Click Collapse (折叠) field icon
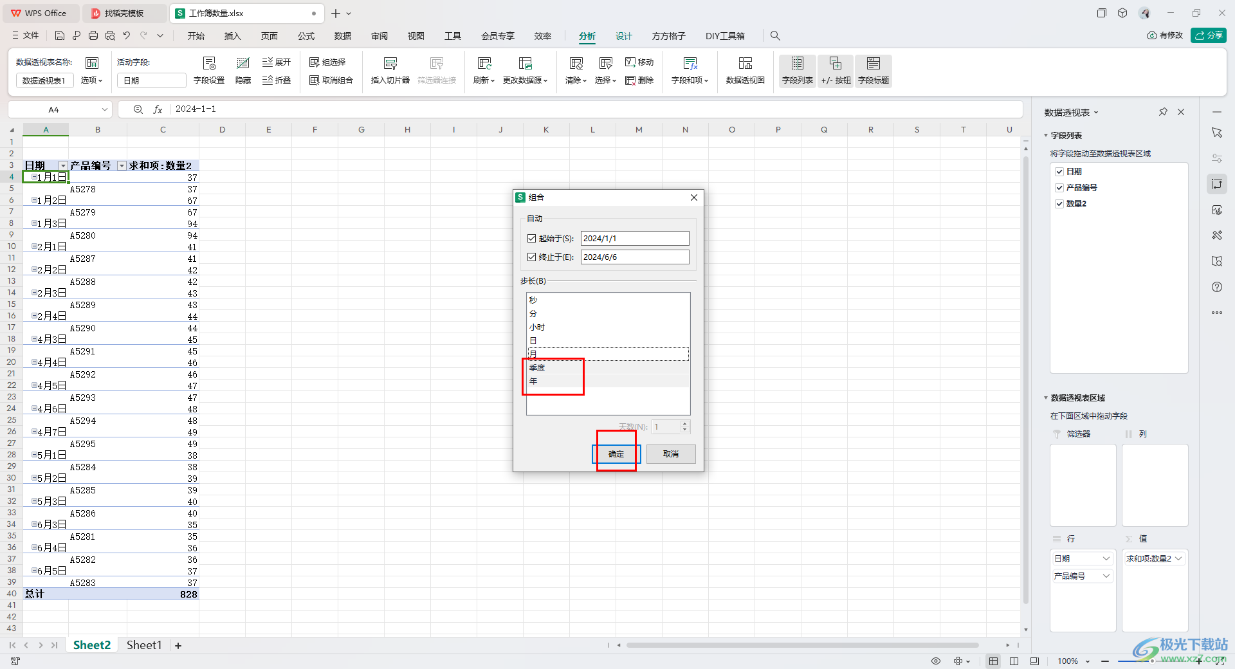The height and width of the screenshot is (669, 1235). pos(277,80)
